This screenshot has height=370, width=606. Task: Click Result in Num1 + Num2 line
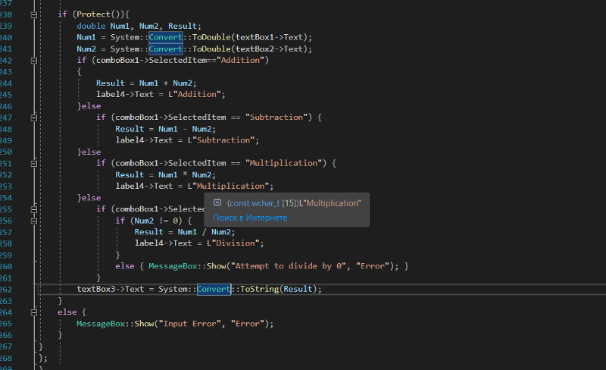(x=110, y=83)
